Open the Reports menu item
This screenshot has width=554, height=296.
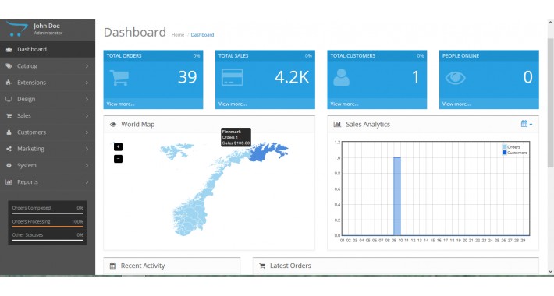(48, 182)
